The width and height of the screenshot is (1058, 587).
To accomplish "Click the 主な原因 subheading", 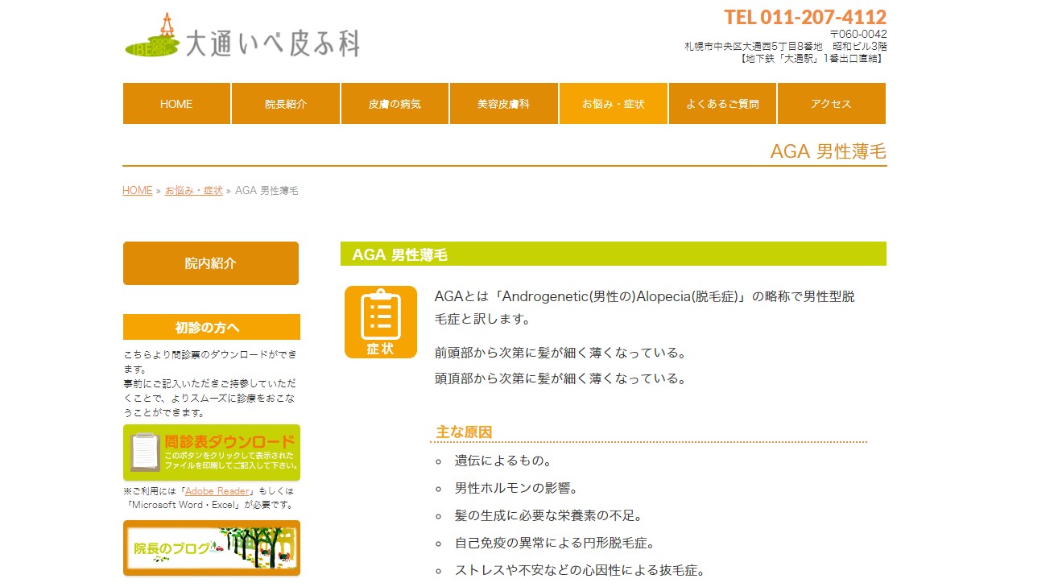I will point(464,432).
